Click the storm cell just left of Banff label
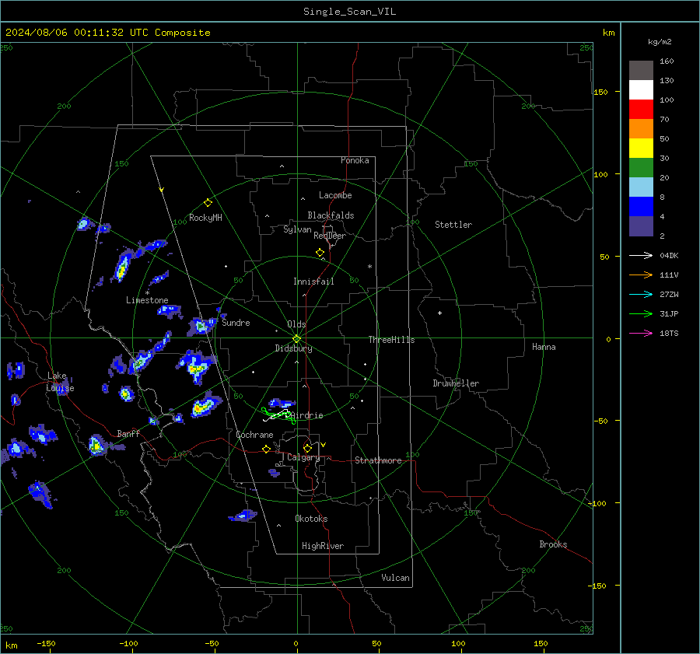Image resolution: width=700 pixels, height=654 pixels. pos(96,445)
